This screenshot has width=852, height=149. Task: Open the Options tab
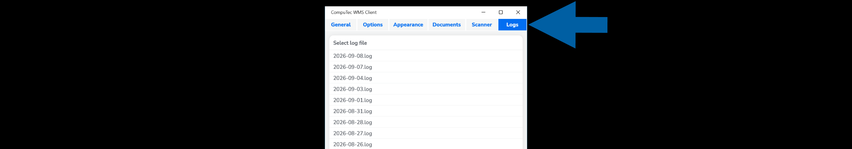point(372,25)
